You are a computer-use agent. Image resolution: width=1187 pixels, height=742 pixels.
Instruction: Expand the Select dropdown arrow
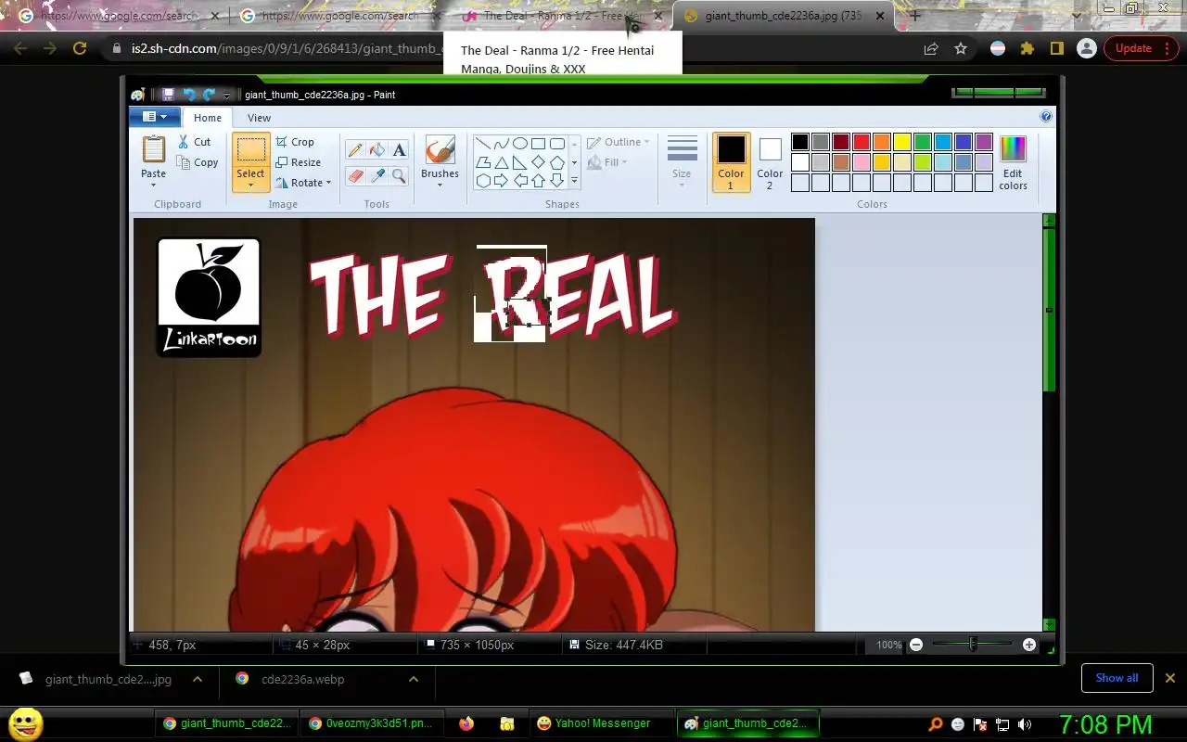click(250, 185)
